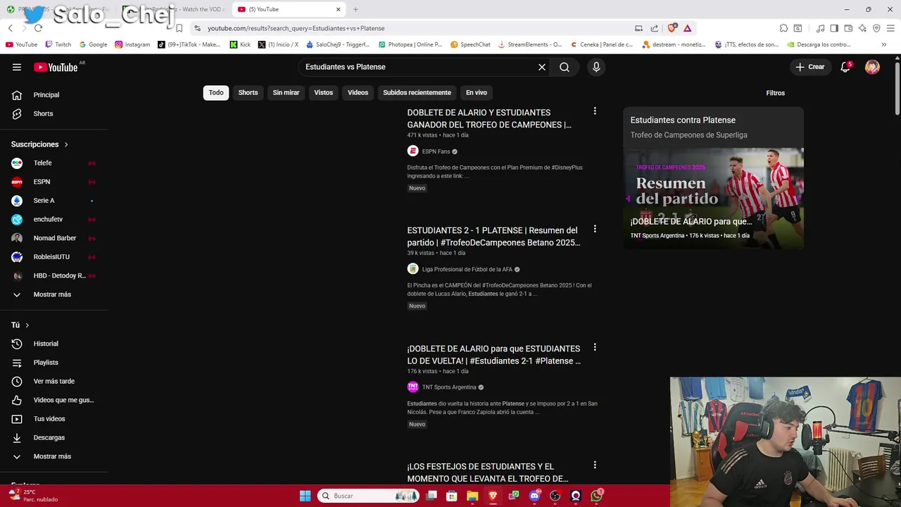Open the TNT Sports Argentina channel under ¡DOBLETE DE ALARIO para que ESTUDIANTES
901x507 pixels.
pyautogui.click(x=449, y=387)
